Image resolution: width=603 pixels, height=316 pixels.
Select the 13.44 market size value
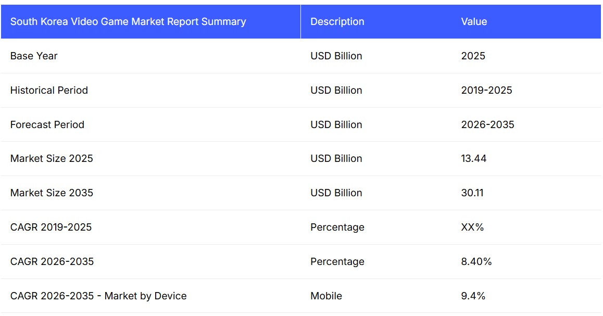tap(473, 159)
